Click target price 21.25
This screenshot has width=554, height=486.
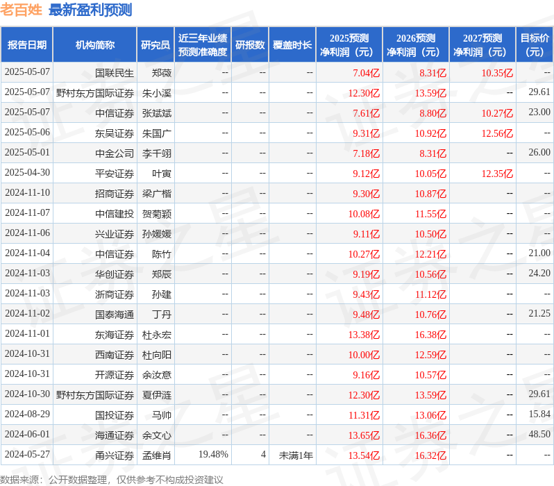(539, 314)
